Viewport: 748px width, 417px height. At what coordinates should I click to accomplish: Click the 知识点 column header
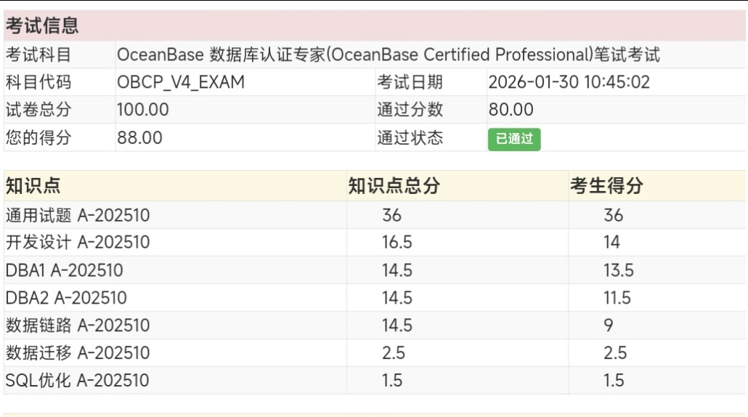tap(33, 186)
